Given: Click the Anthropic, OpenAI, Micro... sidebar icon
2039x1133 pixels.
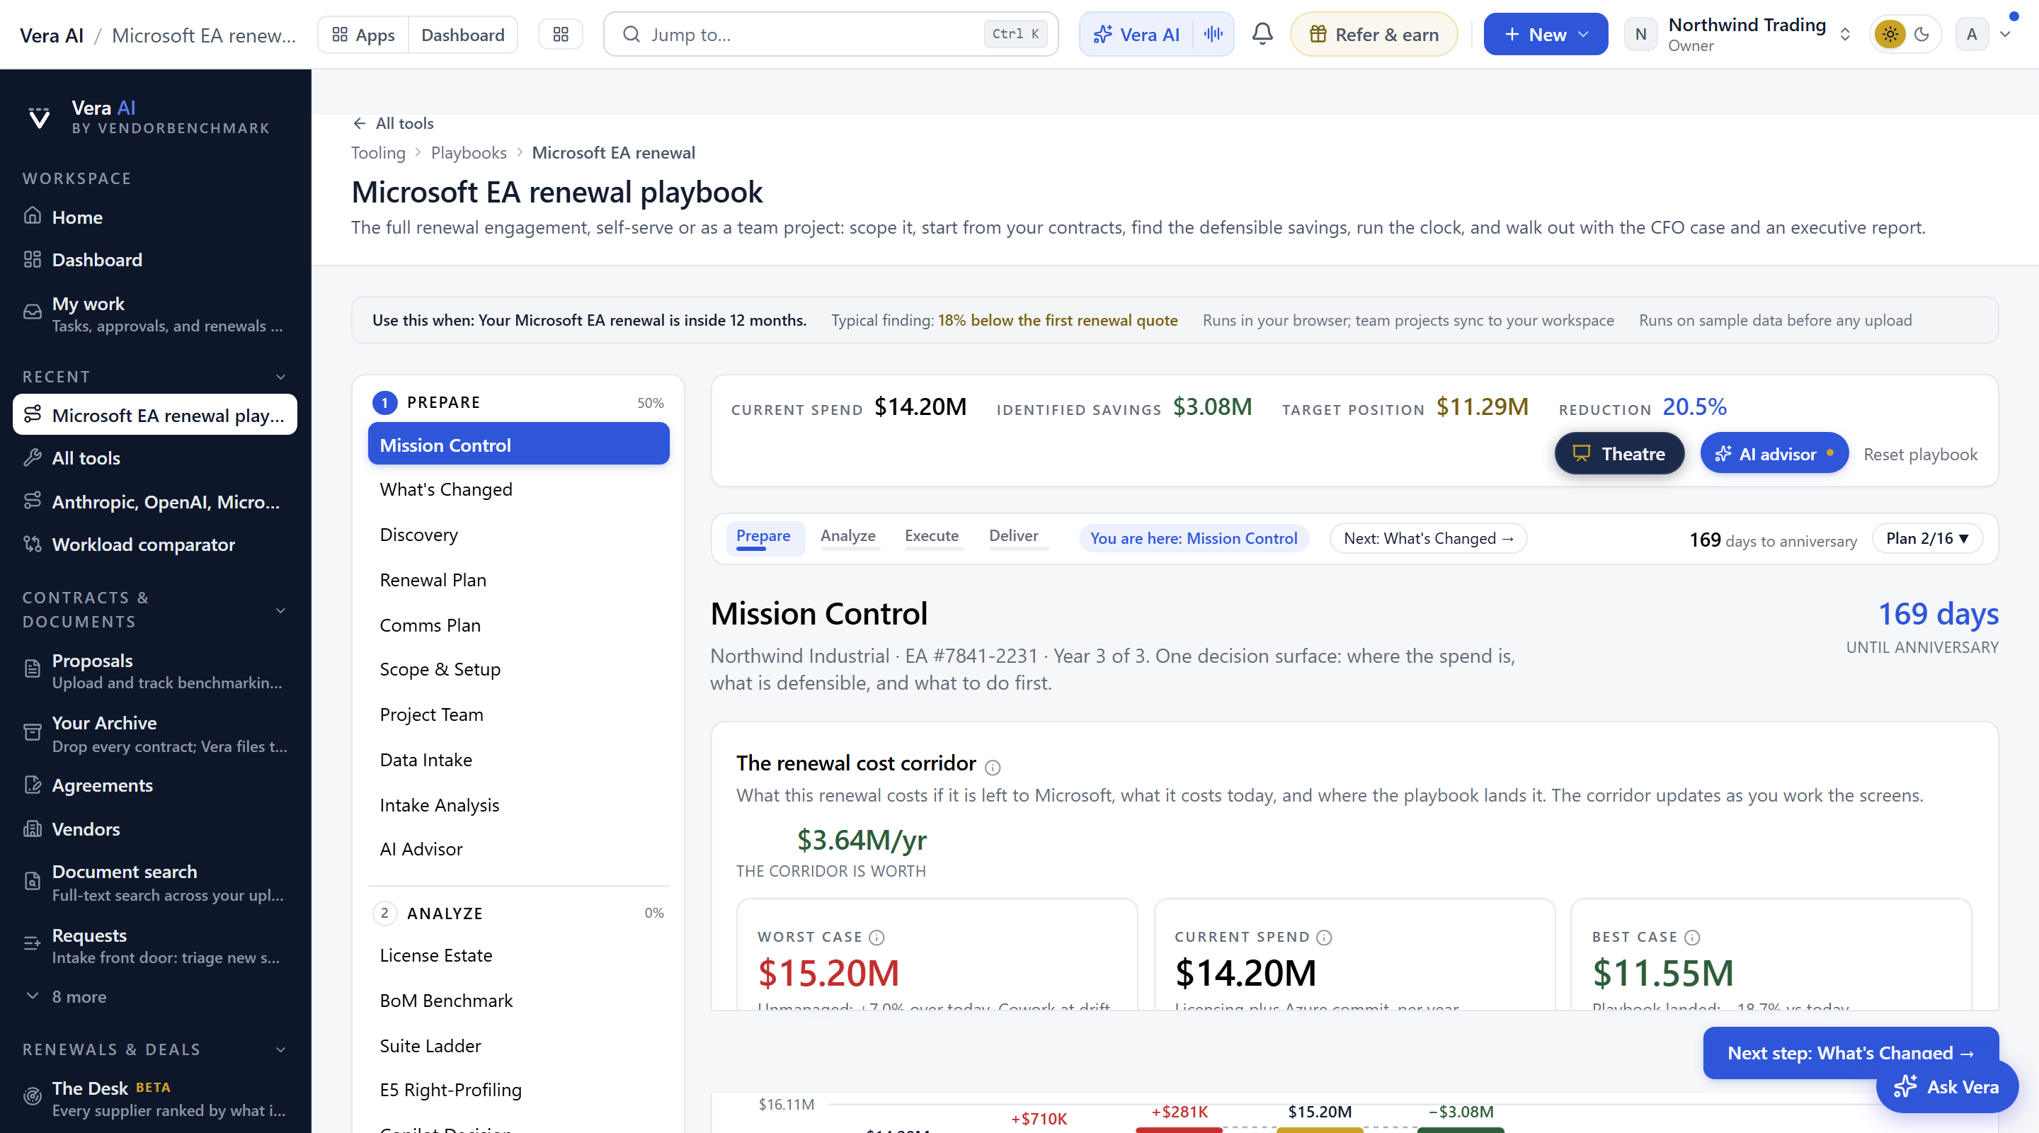Looking at the screenshot, I should click(x=33, y=501).
